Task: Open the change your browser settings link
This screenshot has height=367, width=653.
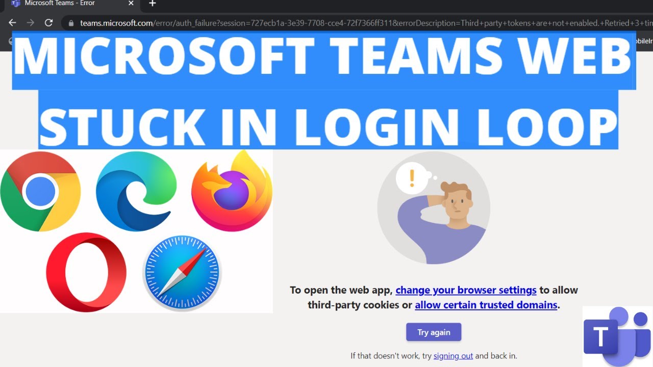Action: [466, 290]
